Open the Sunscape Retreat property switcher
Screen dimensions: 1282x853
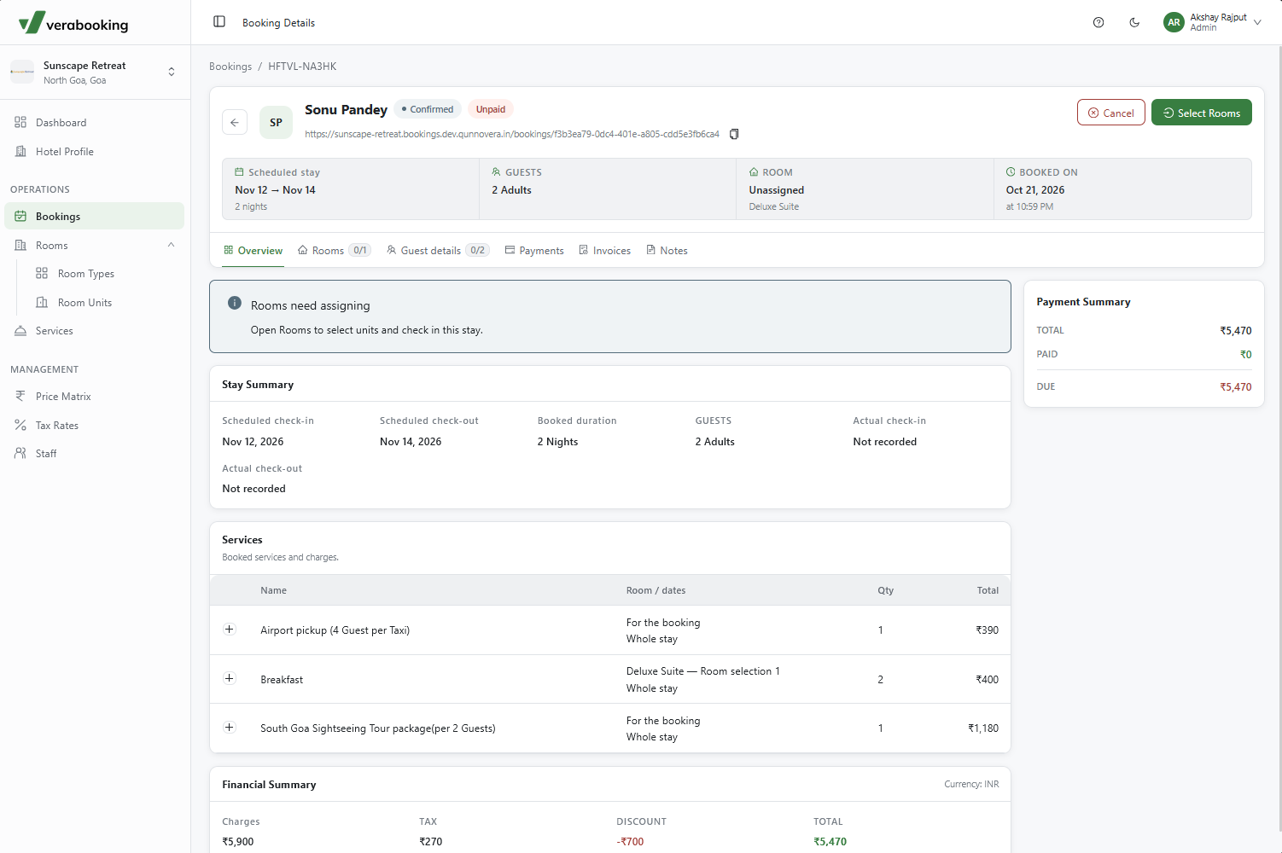(x=95, y=73)
